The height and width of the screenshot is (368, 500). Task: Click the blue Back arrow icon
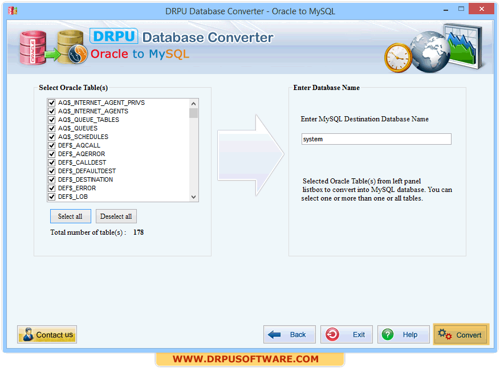[x=275, y=334]
